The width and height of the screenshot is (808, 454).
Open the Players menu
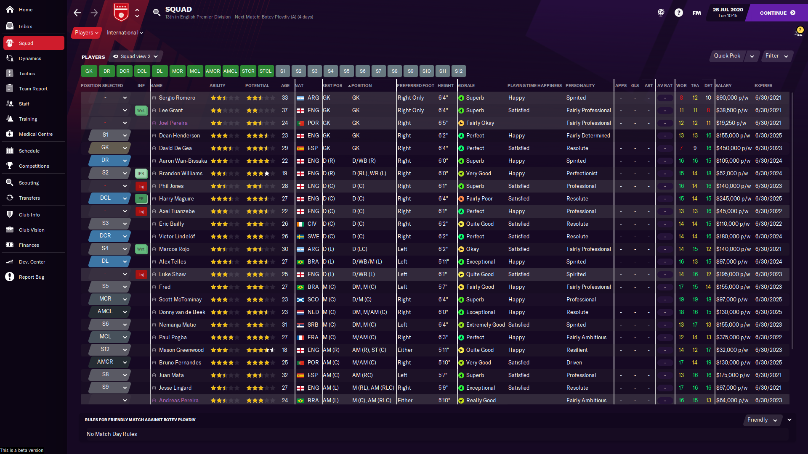(x=86, y=33)
